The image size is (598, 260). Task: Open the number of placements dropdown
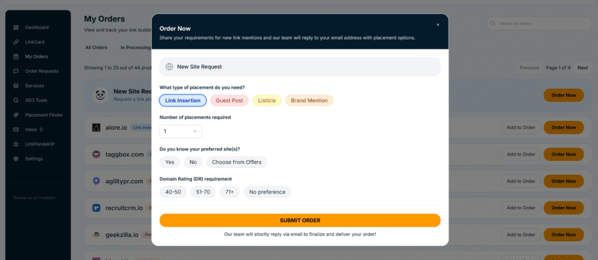pyautogui.click(x=181, y=131)
